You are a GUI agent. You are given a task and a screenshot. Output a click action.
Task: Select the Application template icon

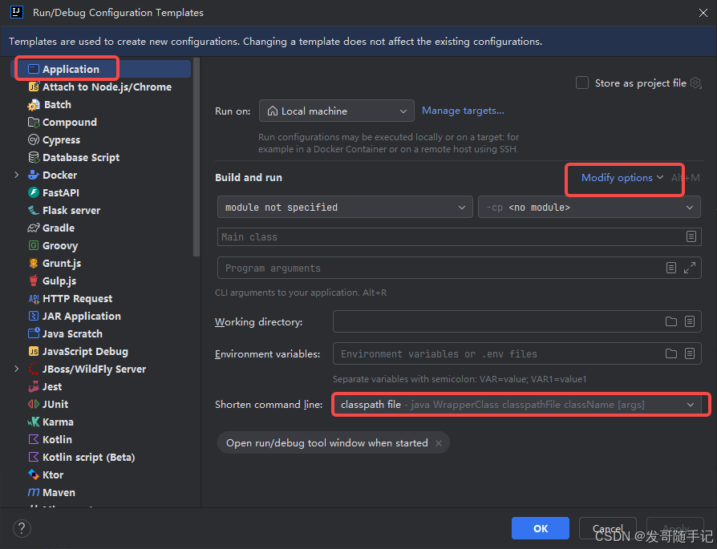(x=34, y=69)
